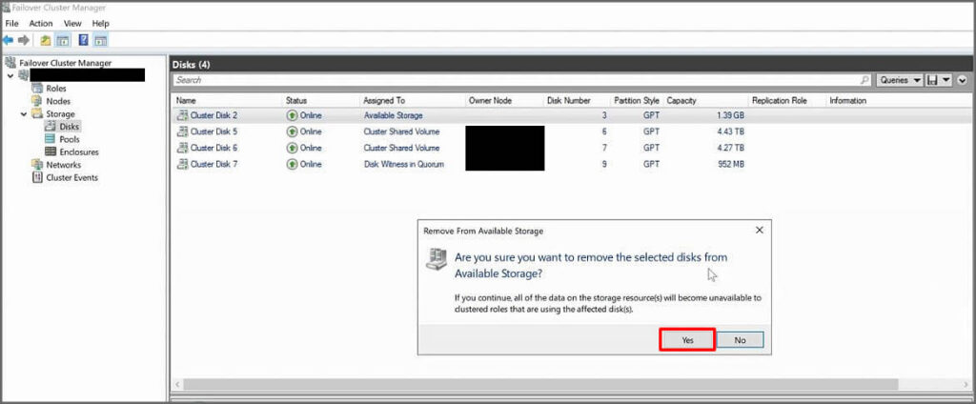Confirm removal with the Yes button
The width and height of the screenshot is (976, 404).
click(687, 340)
